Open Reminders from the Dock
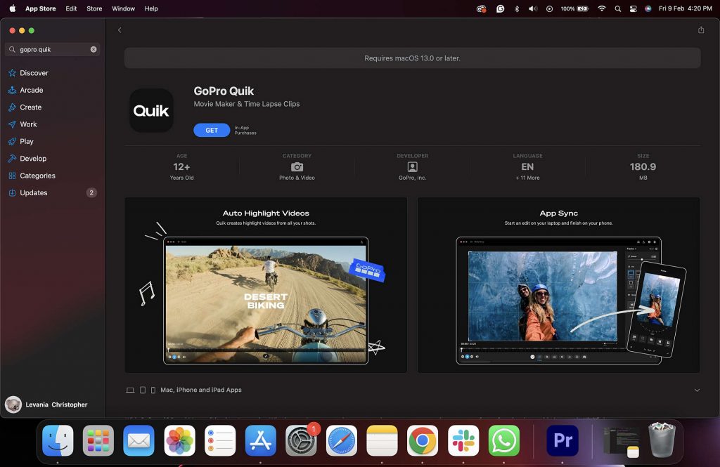720x467 pixels. (220, 440)
